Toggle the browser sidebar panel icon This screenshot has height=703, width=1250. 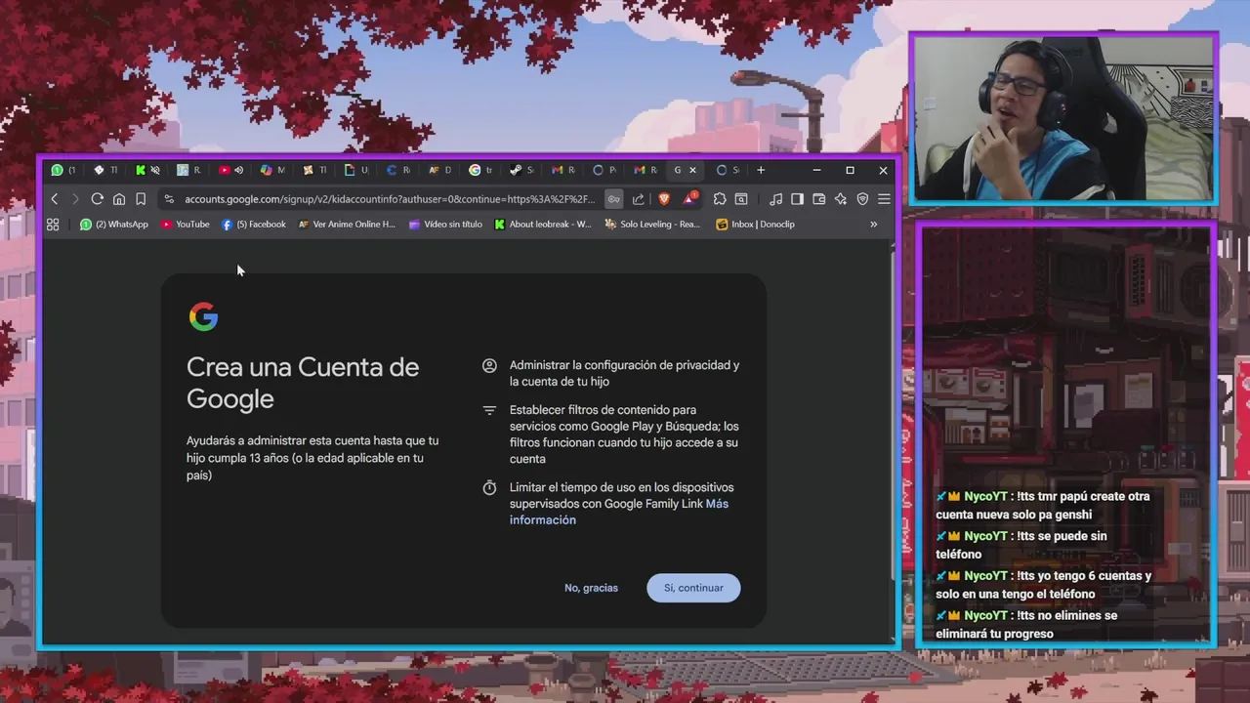point(797,199)
